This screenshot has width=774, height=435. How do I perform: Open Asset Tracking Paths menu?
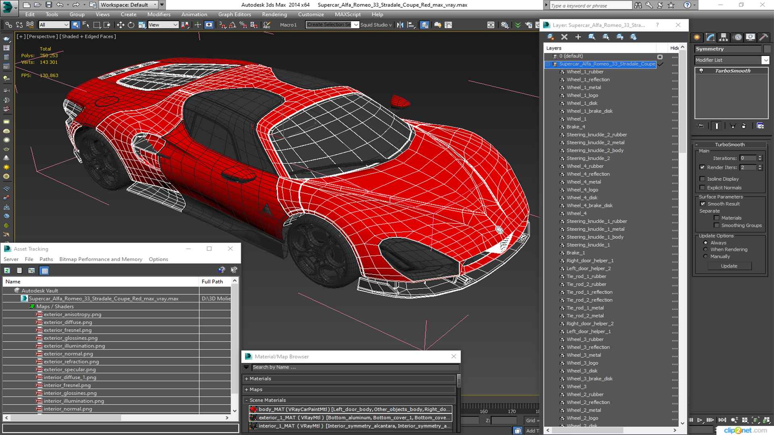coord(46,259)
